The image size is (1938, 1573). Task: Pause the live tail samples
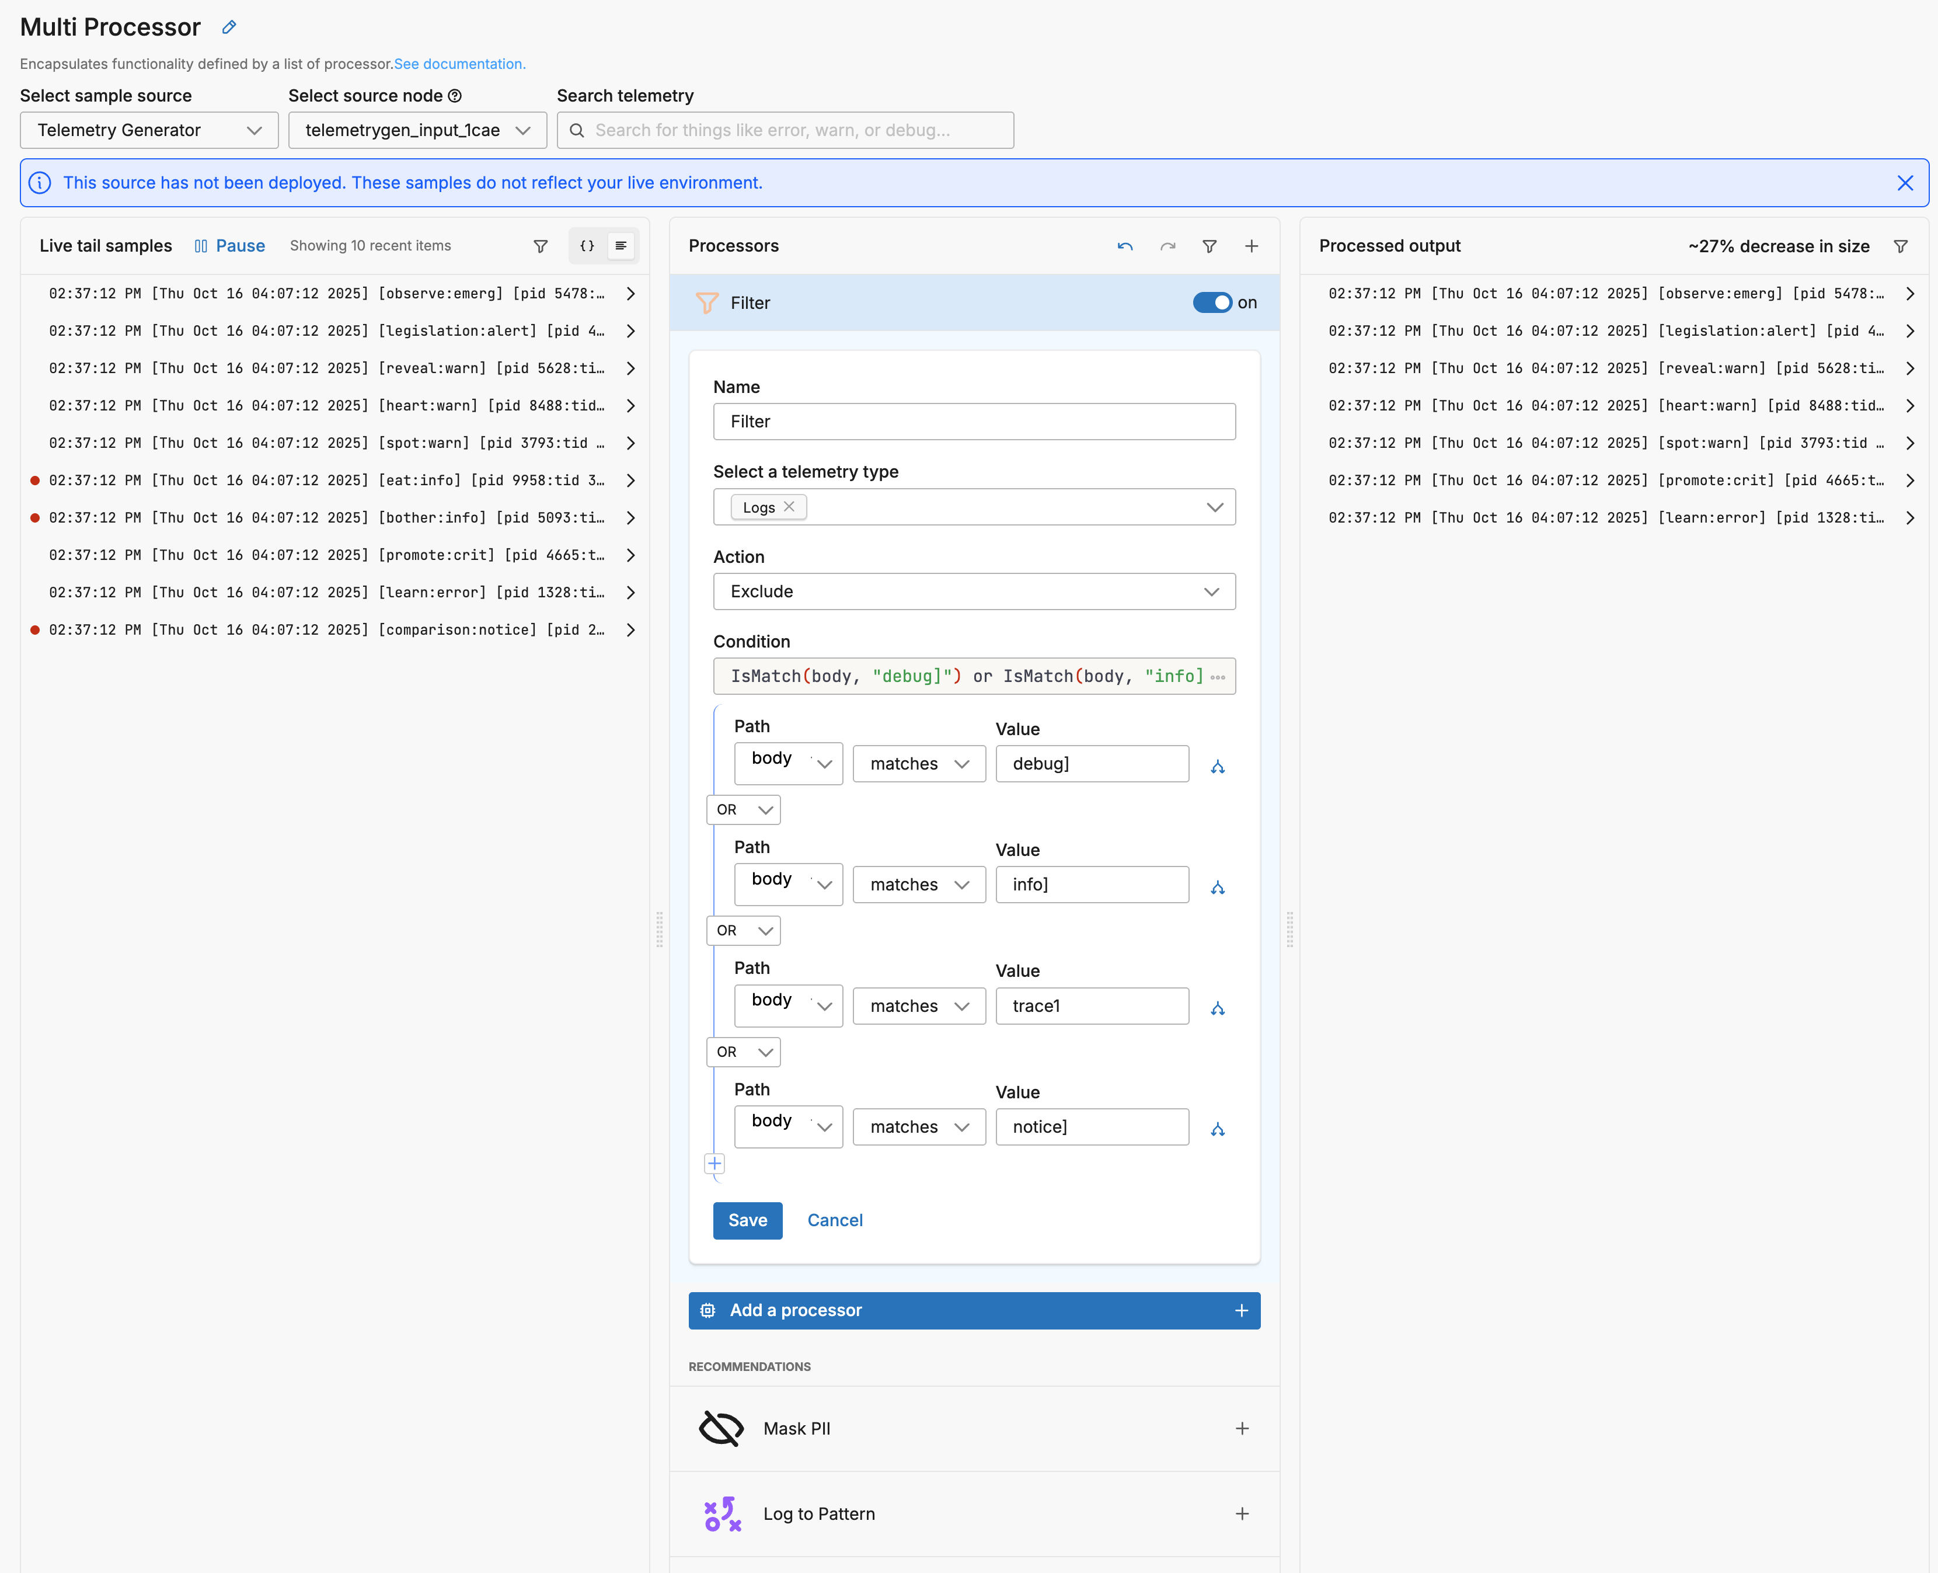point(230,246)
